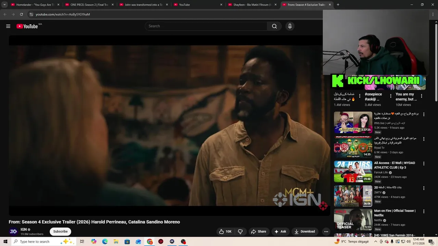Subscribe to the IGN channel
The width and height of the screenshot is (438, 246).
[60, 232]
